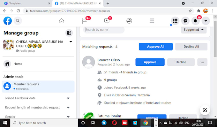Open Mail app from taskbar

(125, 123)
